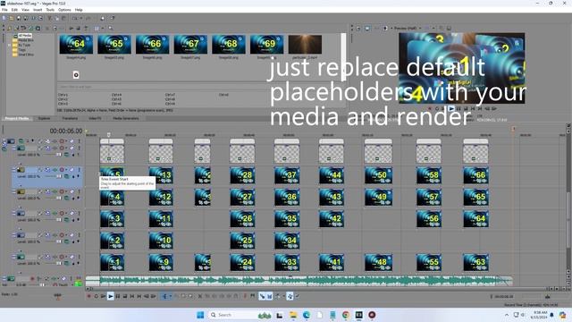
Task: Toggle Loop Playback in timeline transport bar
Action: coord(97,296)
